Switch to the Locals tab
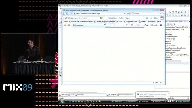The image size is (192, 108). (71, 94)
